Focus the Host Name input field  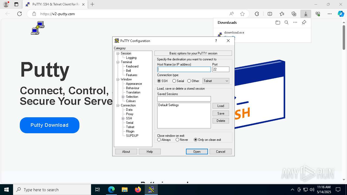pos(184,69)
